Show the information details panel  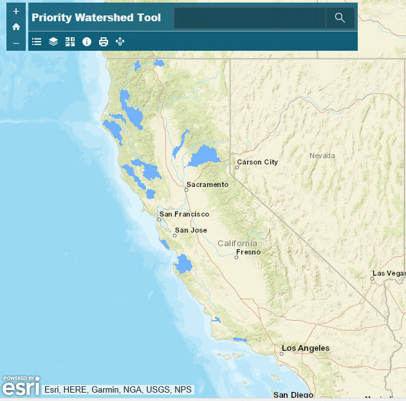[x=87, y=42]
